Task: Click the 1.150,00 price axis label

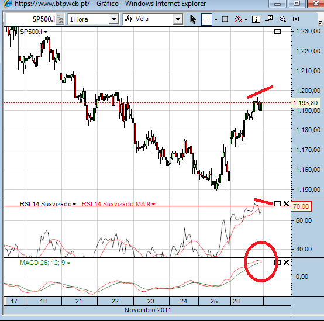Action: [308, 189]
